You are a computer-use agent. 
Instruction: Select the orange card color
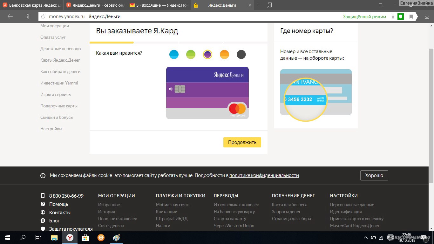225,55
